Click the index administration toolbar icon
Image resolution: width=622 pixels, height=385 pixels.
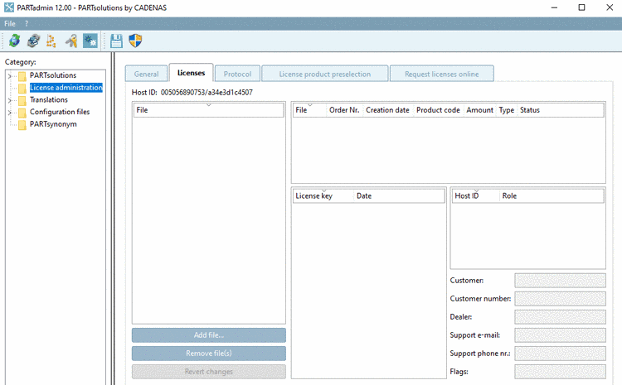tap(33, 41)
